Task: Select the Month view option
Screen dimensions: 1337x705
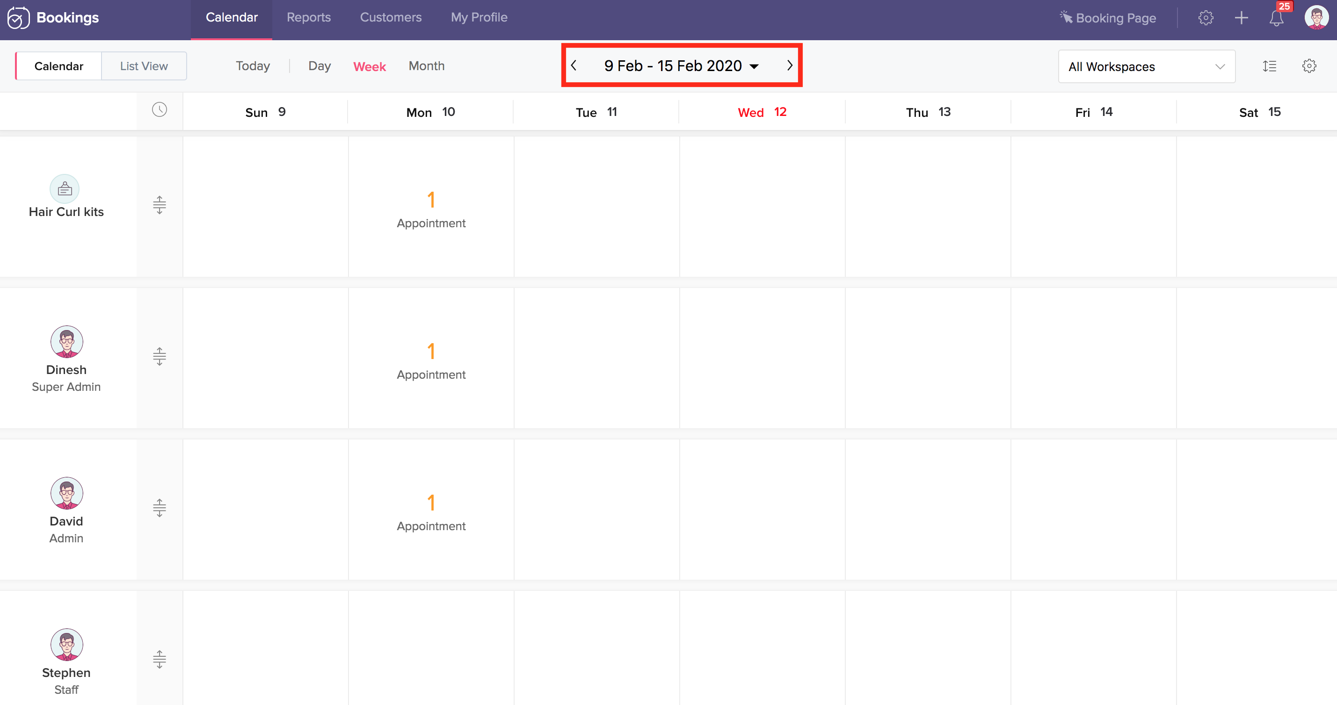Action: [426, 66]
